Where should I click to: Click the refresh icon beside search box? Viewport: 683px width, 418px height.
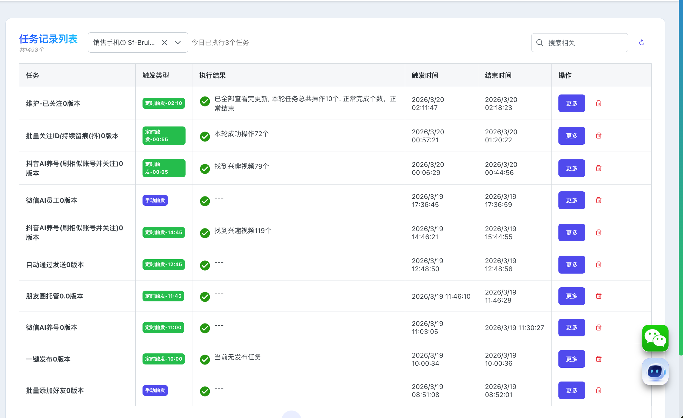(x=641, y=43)
